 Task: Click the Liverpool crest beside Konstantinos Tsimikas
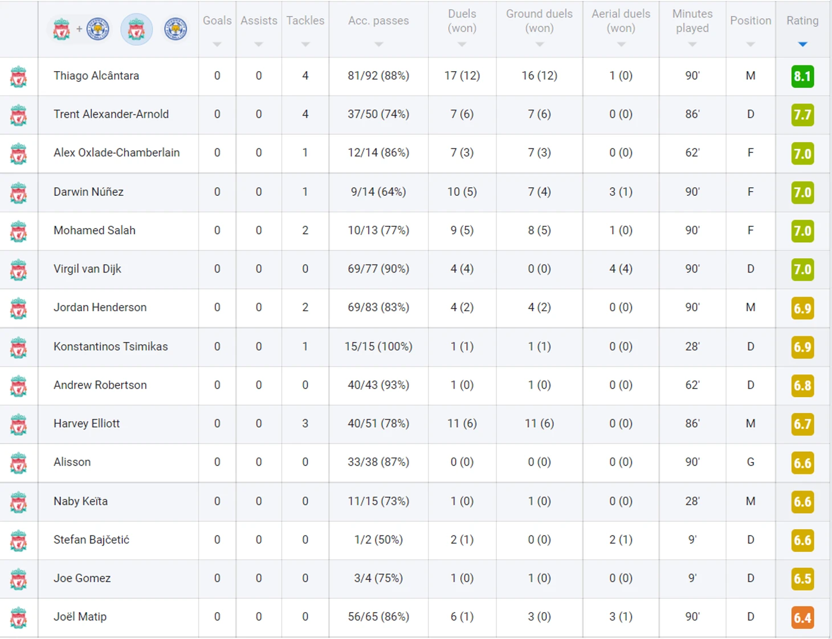point(19,347)
